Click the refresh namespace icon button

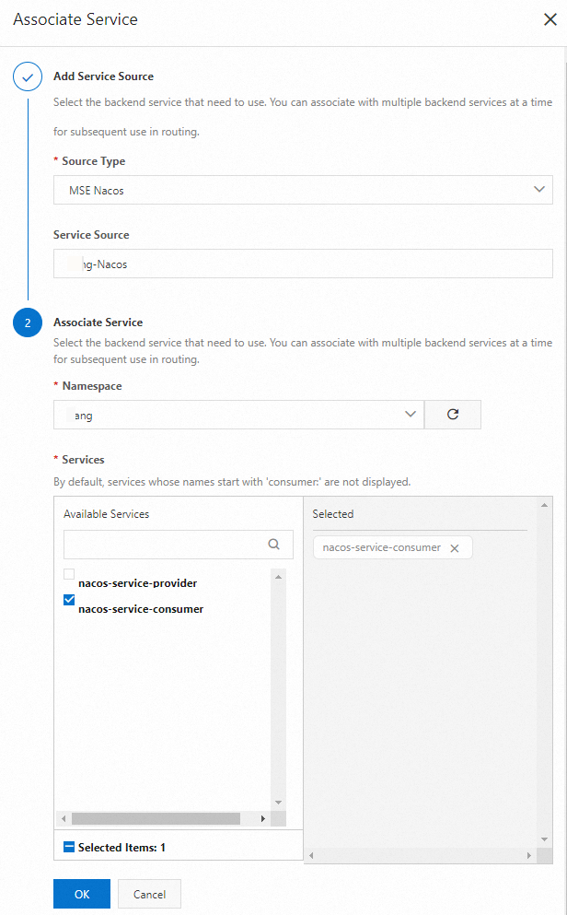coord(452,415)
